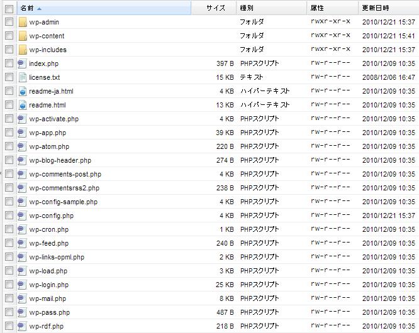Click the date 2010/12/21 15:41

click(389, 36)
